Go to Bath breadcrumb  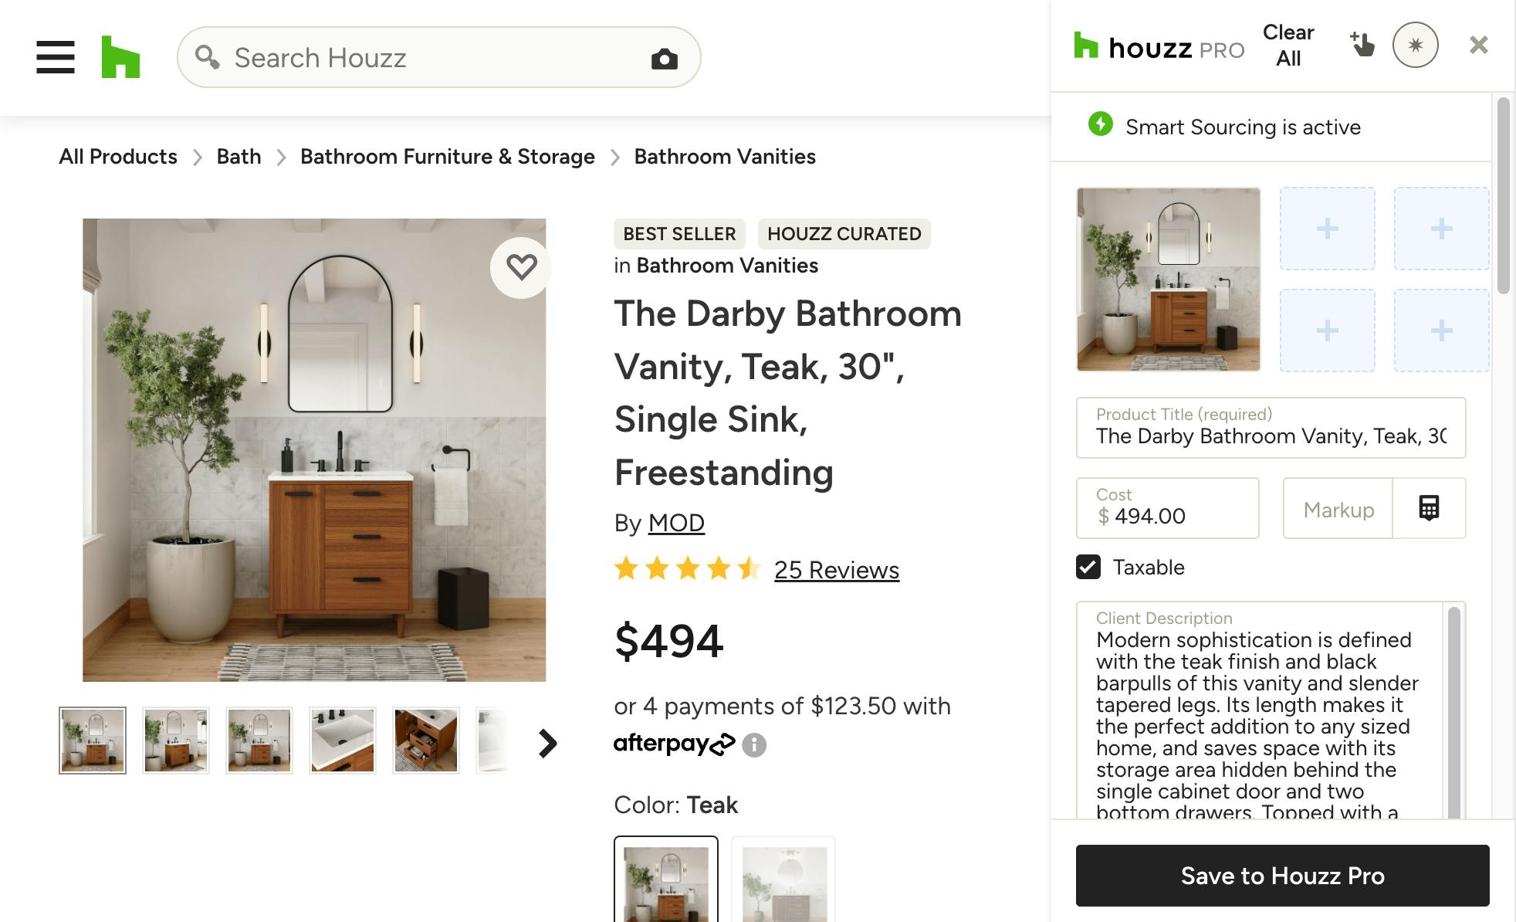pos(239,157)
